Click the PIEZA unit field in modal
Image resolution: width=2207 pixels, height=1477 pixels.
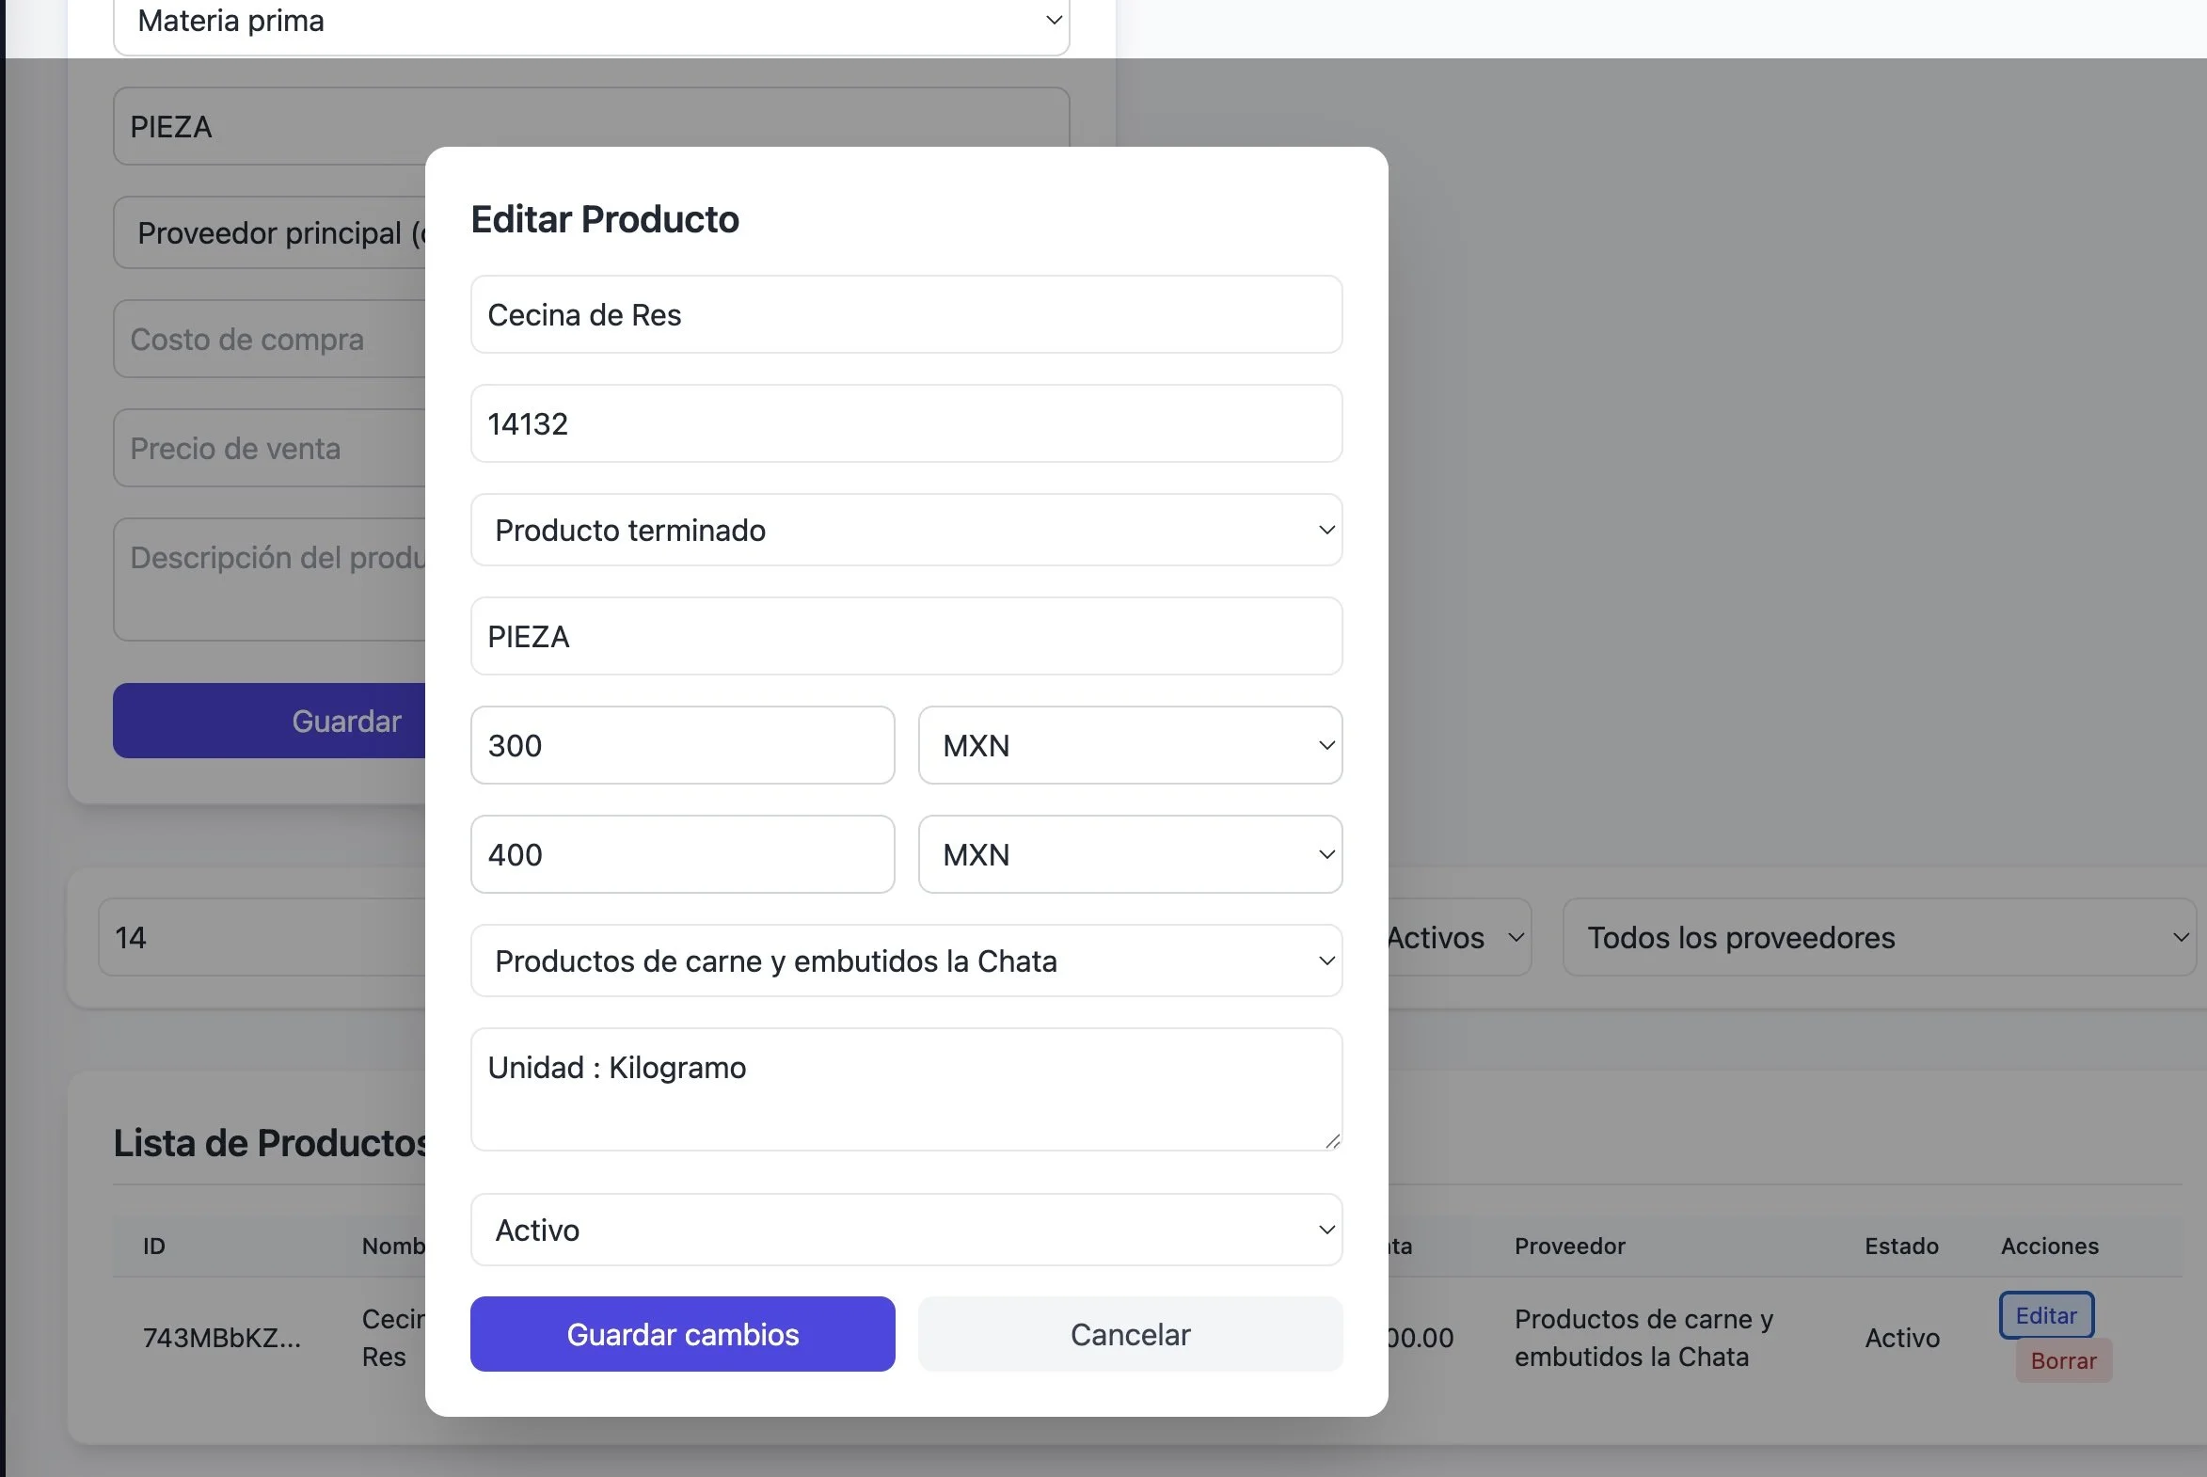[x=905, y=637]
